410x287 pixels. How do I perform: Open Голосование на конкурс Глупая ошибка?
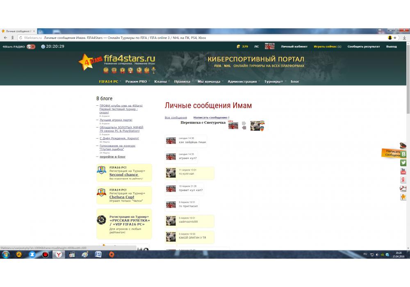[x=117, y=148]
